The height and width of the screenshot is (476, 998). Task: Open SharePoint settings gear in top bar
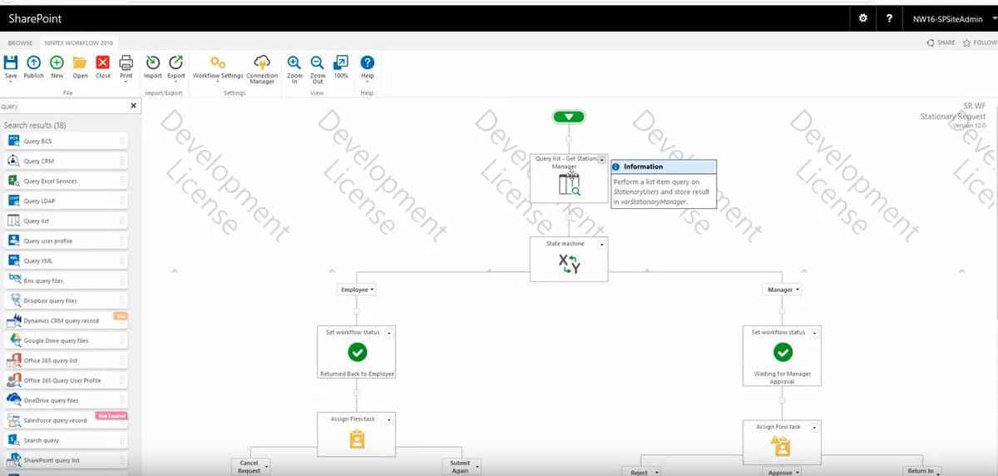tap(863, 18)
